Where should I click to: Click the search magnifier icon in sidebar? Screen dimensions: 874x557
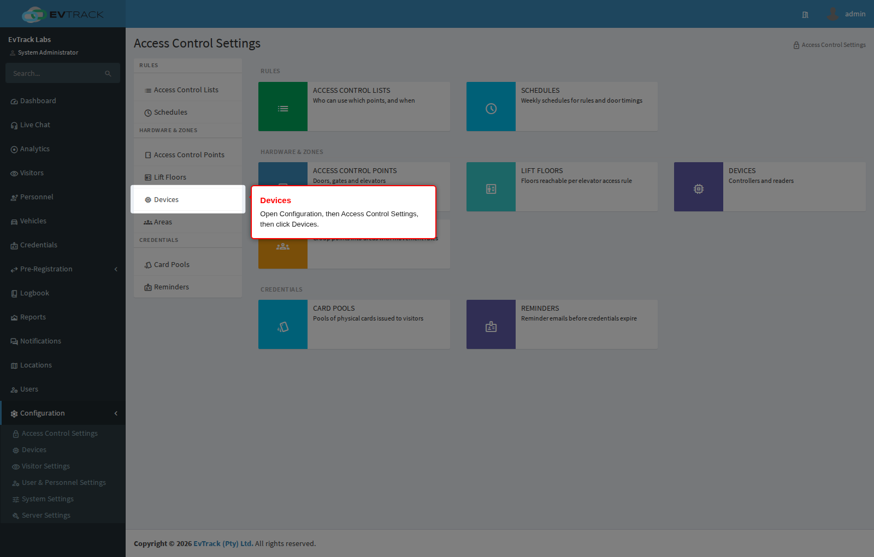(108, 73)
